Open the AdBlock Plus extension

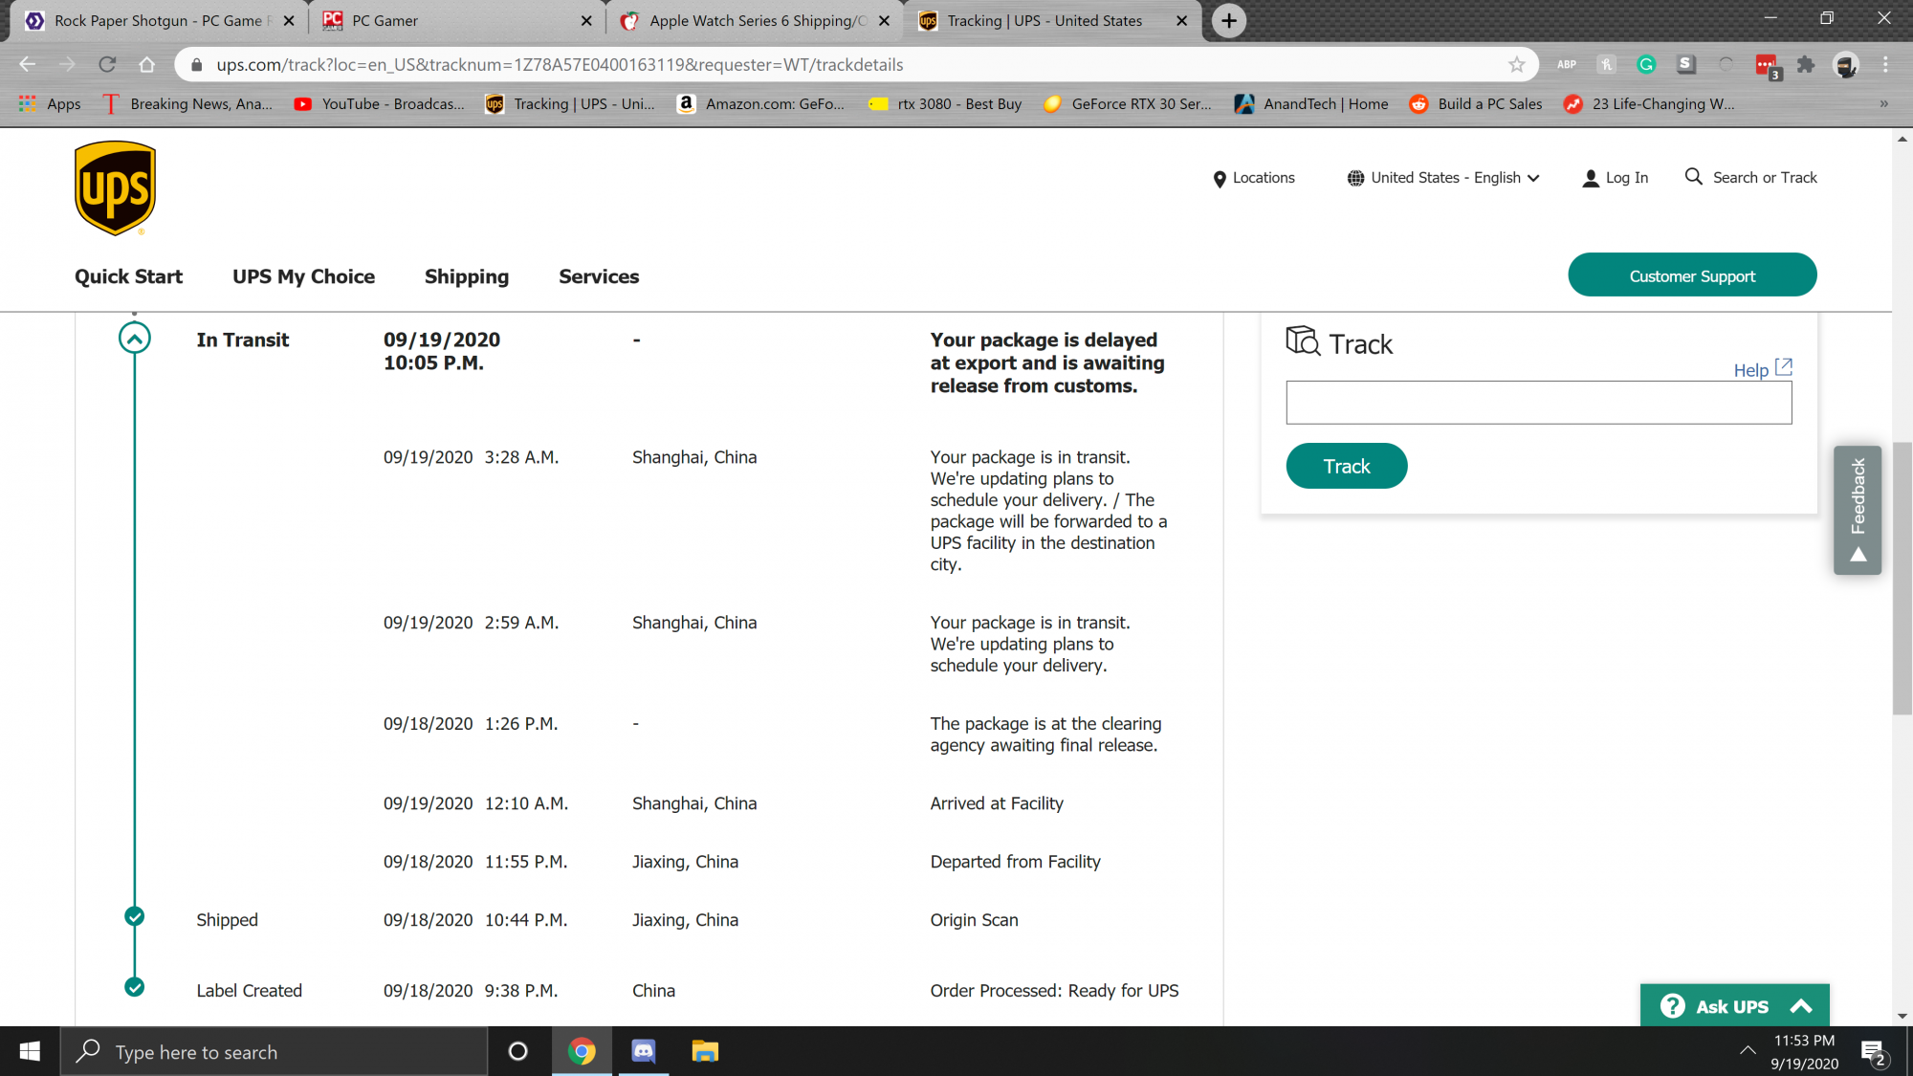[1567, 65]
